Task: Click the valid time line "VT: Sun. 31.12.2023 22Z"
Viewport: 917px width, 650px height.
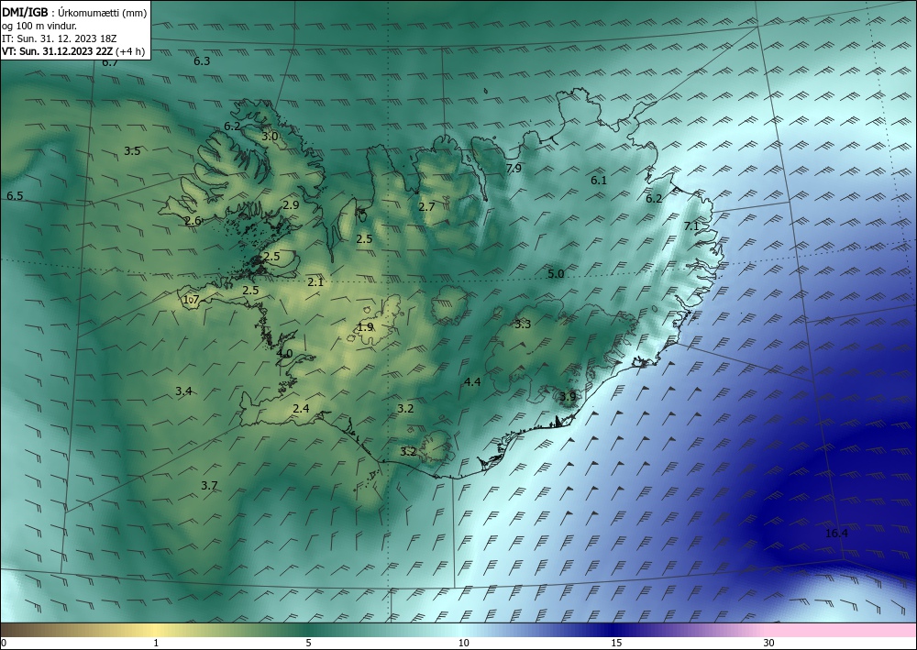Action: 59,51
